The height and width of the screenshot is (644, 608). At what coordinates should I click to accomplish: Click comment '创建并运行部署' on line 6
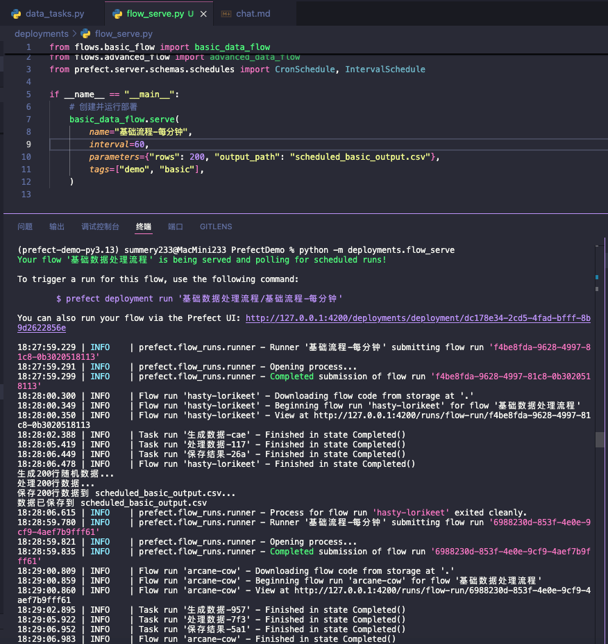[103, 107]
